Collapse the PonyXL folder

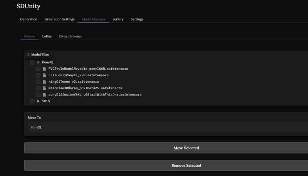click(x=38, y=62)
